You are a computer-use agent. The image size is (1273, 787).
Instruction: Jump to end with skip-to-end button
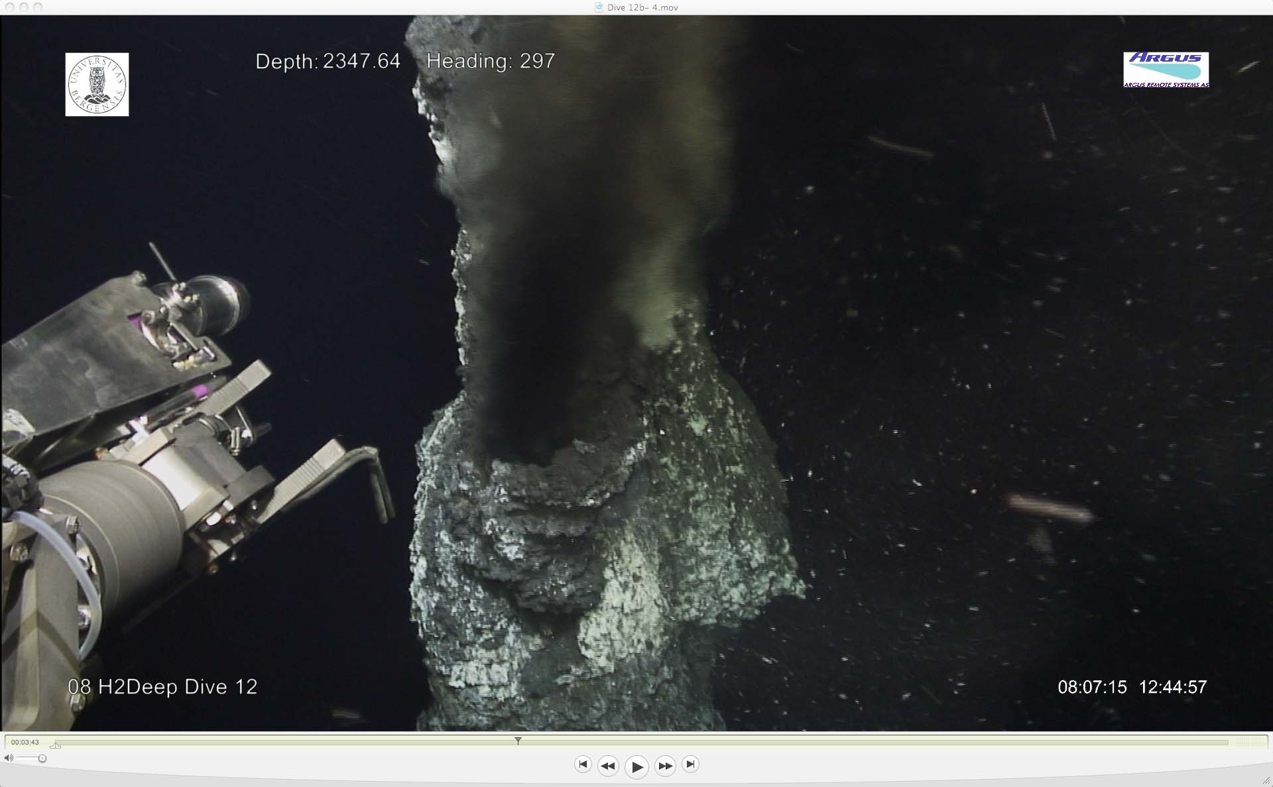click(690, 764)
